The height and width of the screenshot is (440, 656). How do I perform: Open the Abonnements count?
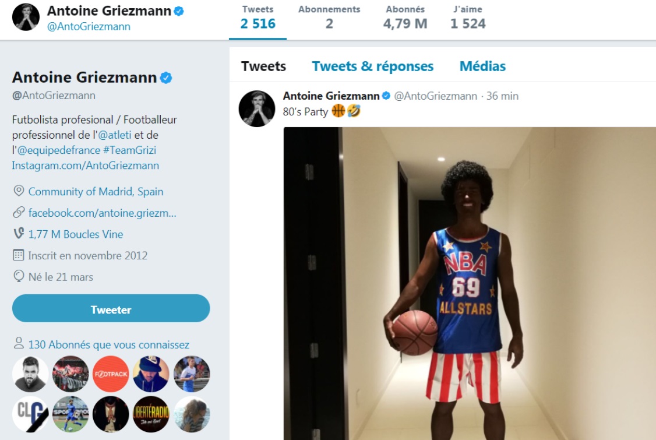[329, 17]
